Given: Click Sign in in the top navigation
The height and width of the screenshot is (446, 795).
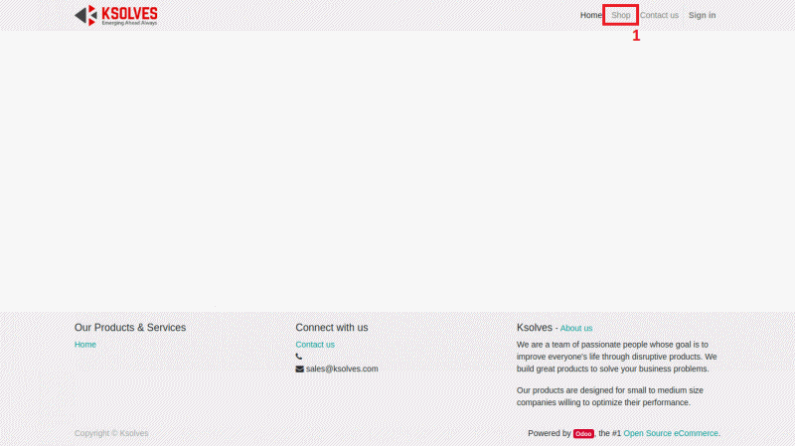Looking at the screenshot, I should [702, 15].
